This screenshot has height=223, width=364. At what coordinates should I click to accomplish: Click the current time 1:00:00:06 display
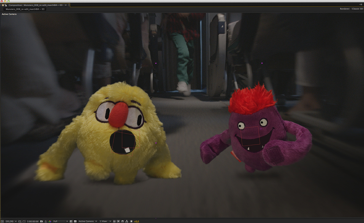(33, 221)
